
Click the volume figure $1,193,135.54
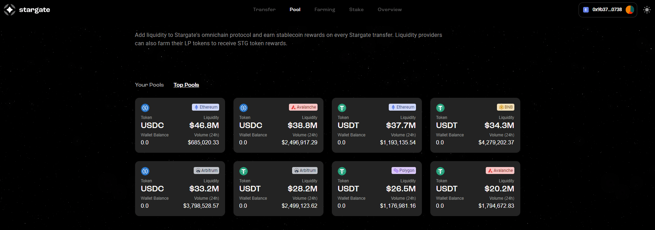click(x=398, y=143)
